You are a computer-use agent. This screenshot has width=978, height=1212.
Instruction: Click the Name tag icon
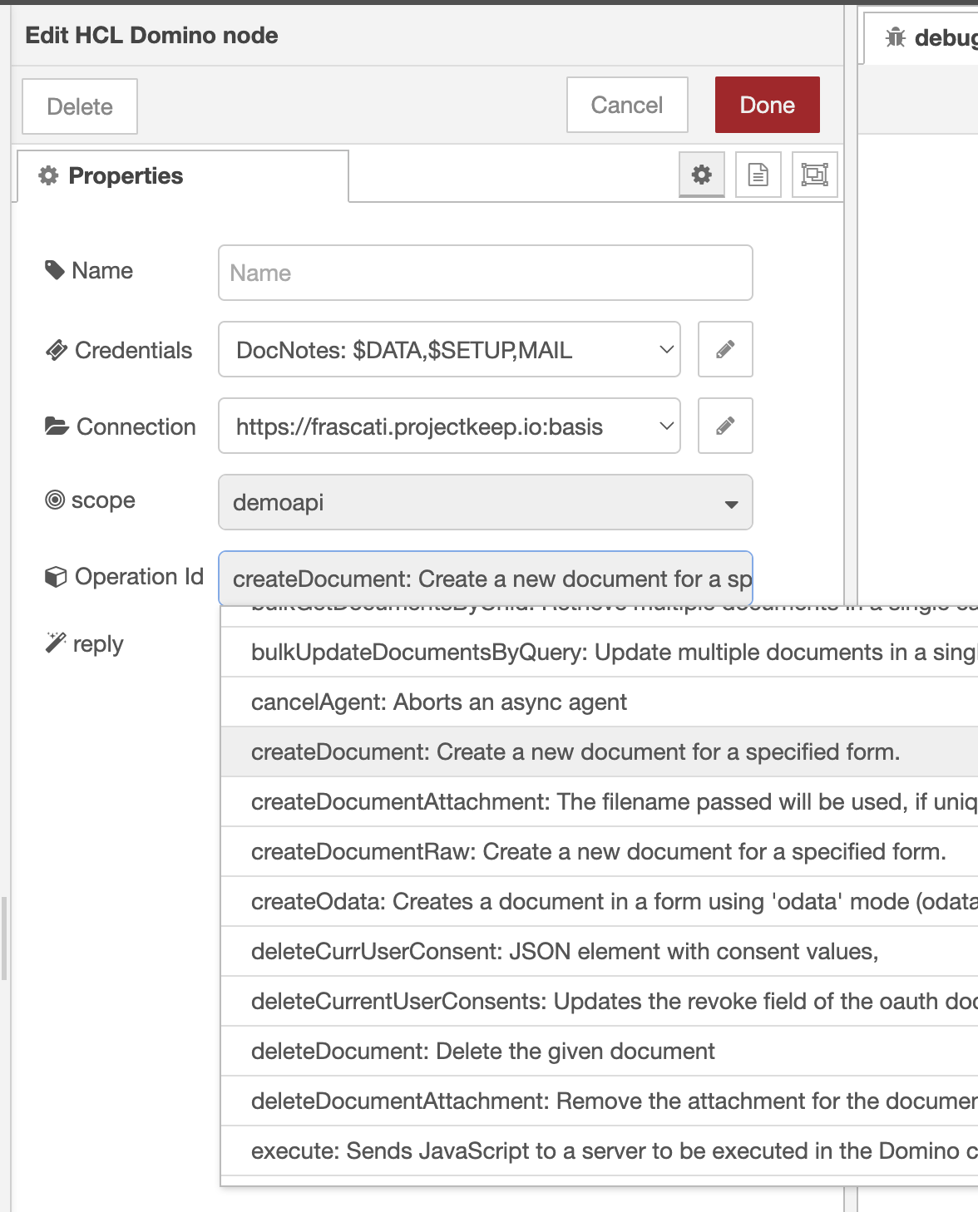[55, 270]
